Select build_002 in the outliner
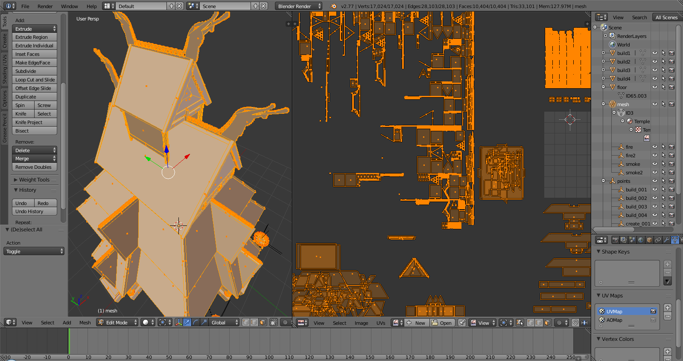The height and width of the screenshot is (361, 683). [636, 198]
